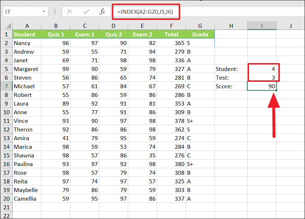Image resolution: width=305 pixels, height=219 pixels.
Task: Click the Test value cell showing 3
Action: [x=262, y=77]
